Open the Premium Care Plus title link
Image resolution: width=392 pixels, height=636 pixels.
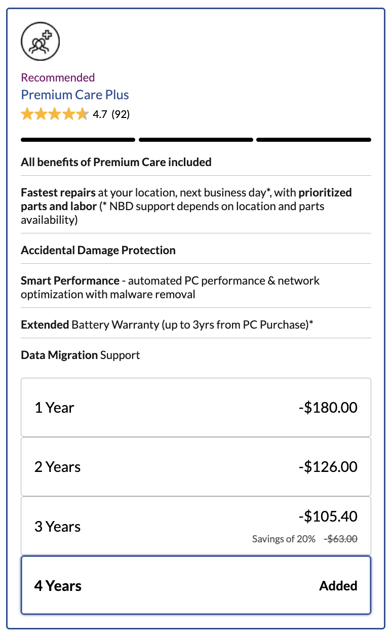click(75, 95)
